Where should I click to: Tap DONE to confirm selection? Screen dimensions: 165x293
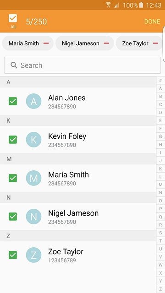coord(152,22)
